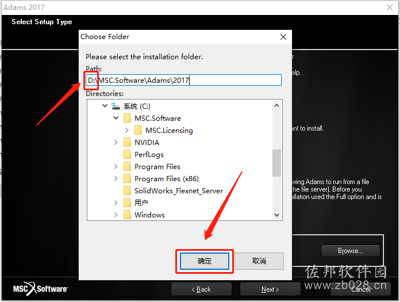
Task: Click inside the Path text field
Action: tap(183, 81)
